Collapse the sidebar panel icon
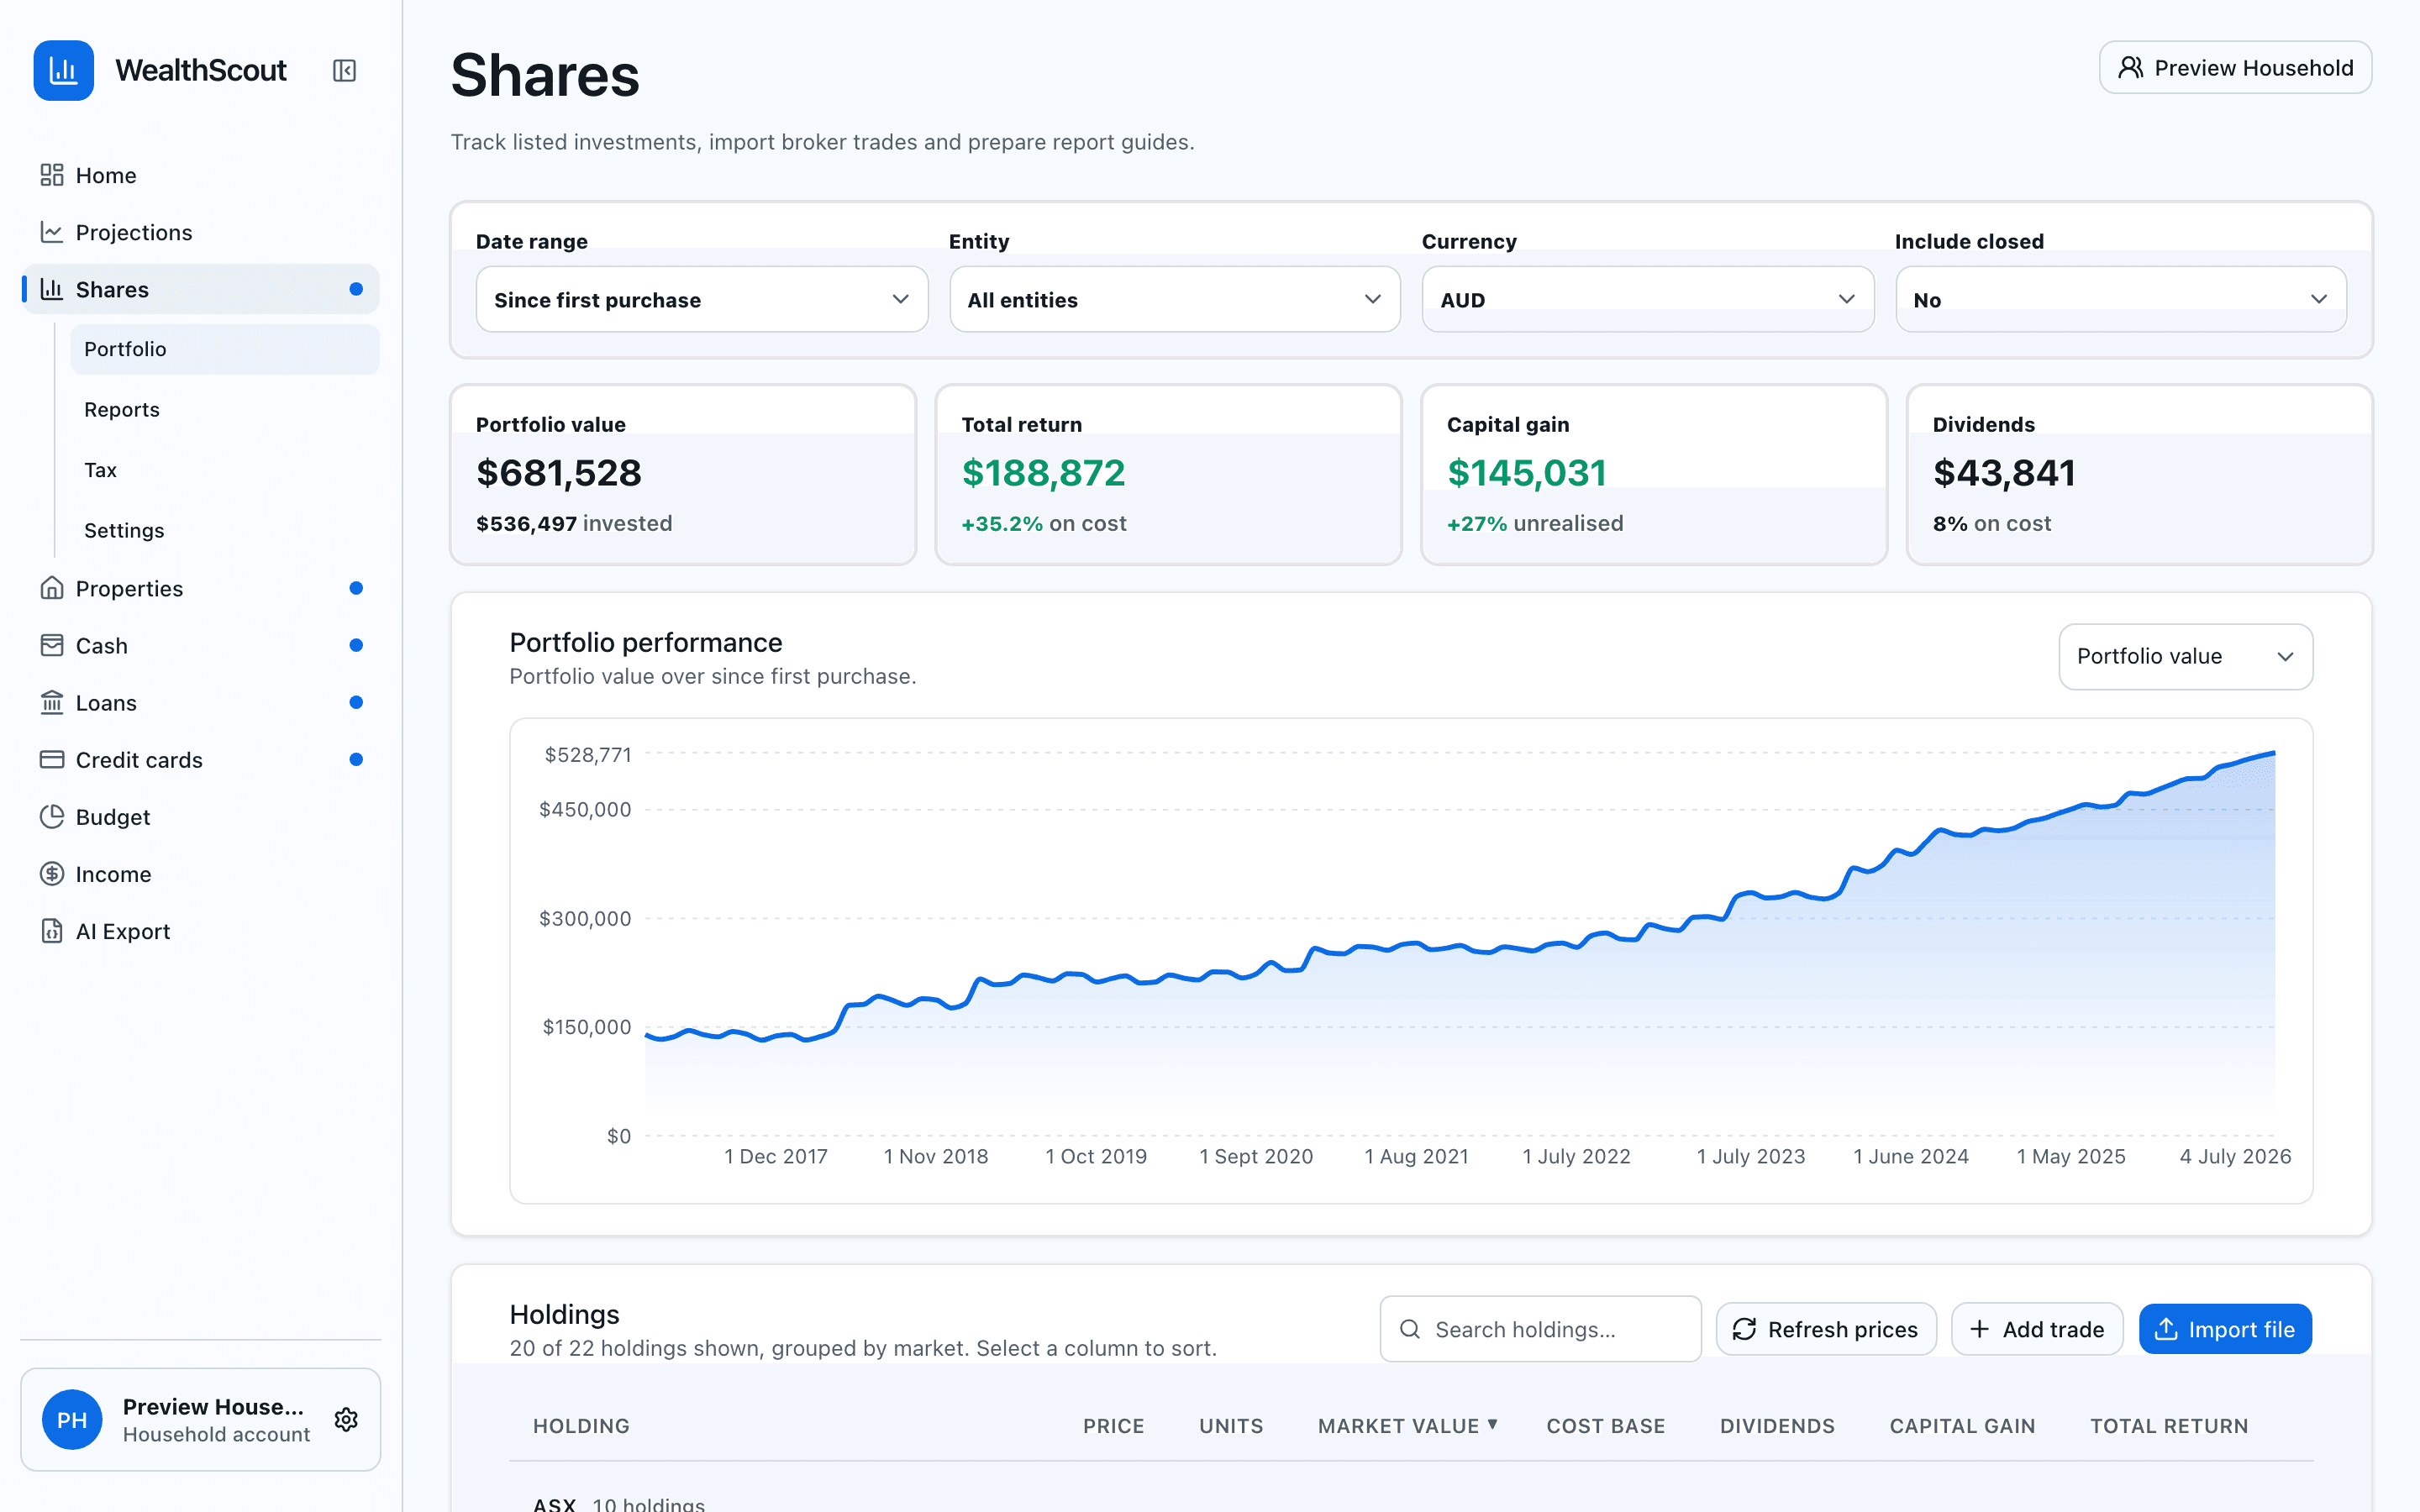The width and height of the screenshot is (2420, 1512). click(x=344, y=70)
